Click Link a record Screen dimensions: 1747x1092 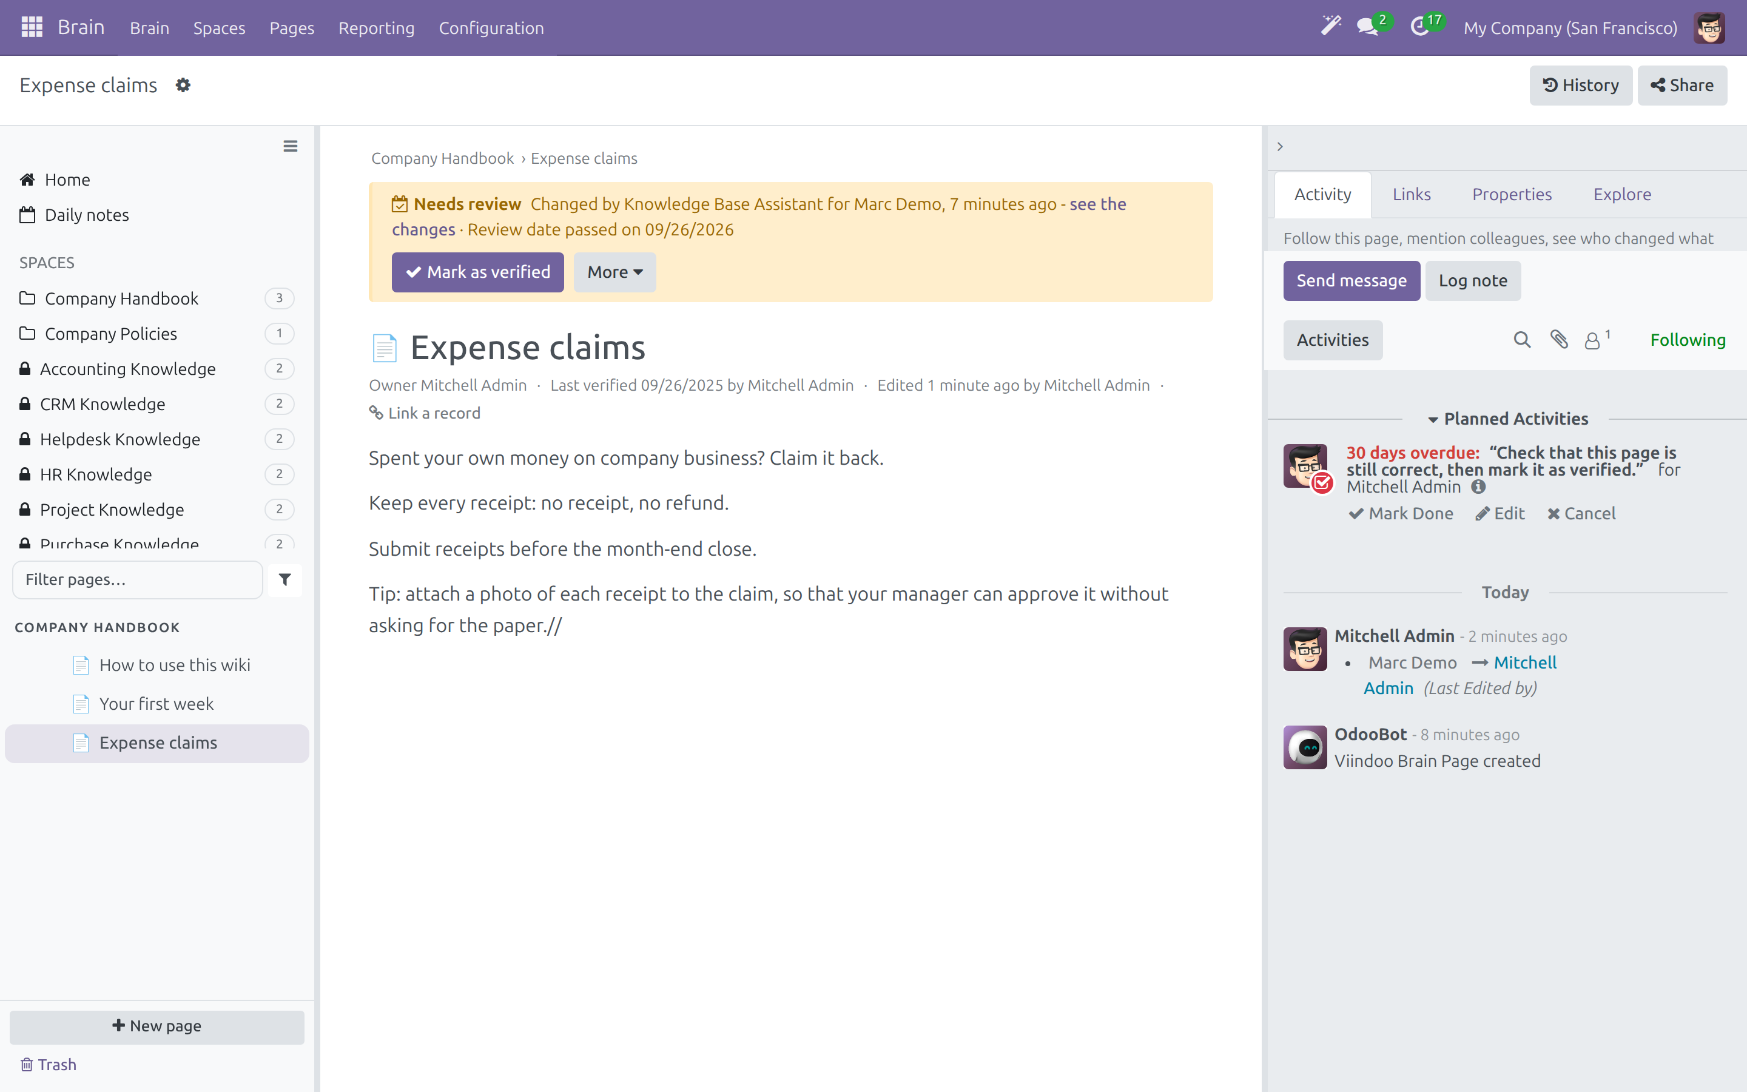[425, 413]
